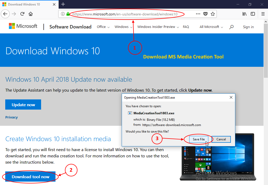268x185 pixels.
Task: Click scrollbar up arrow
Action: (266, 22)
